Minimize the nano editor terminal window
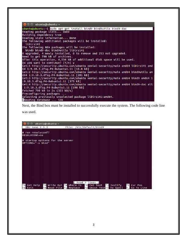 tap(28, 124)
